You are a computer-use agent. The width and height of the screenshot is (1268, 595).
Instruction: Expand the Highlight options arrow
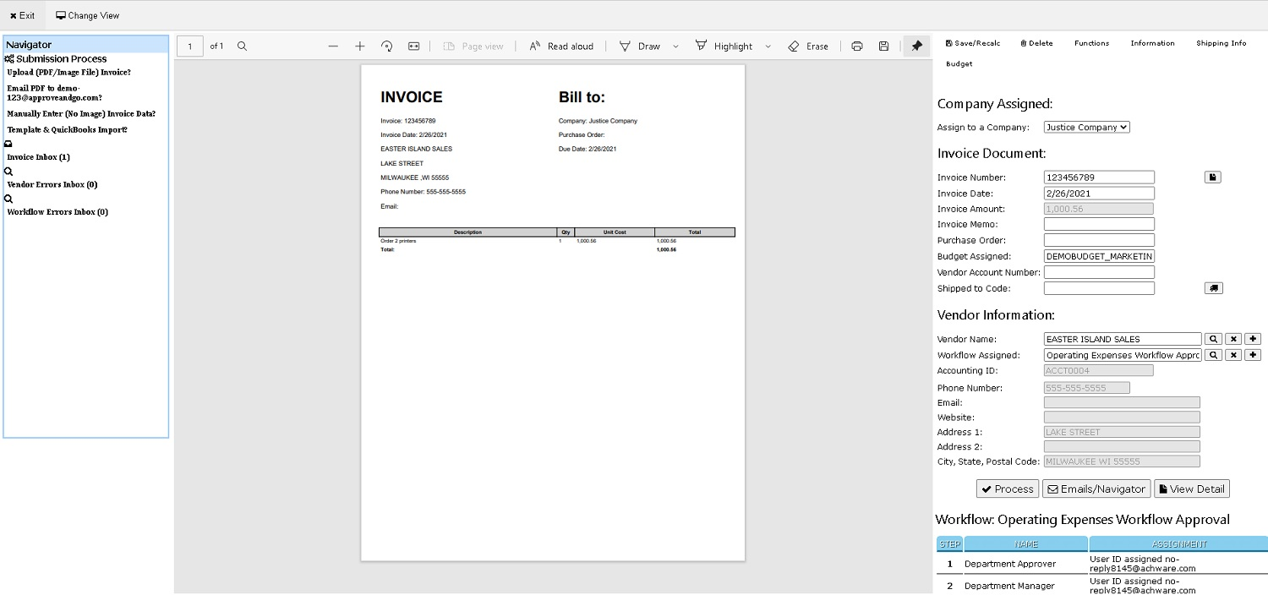coord(768,46)
